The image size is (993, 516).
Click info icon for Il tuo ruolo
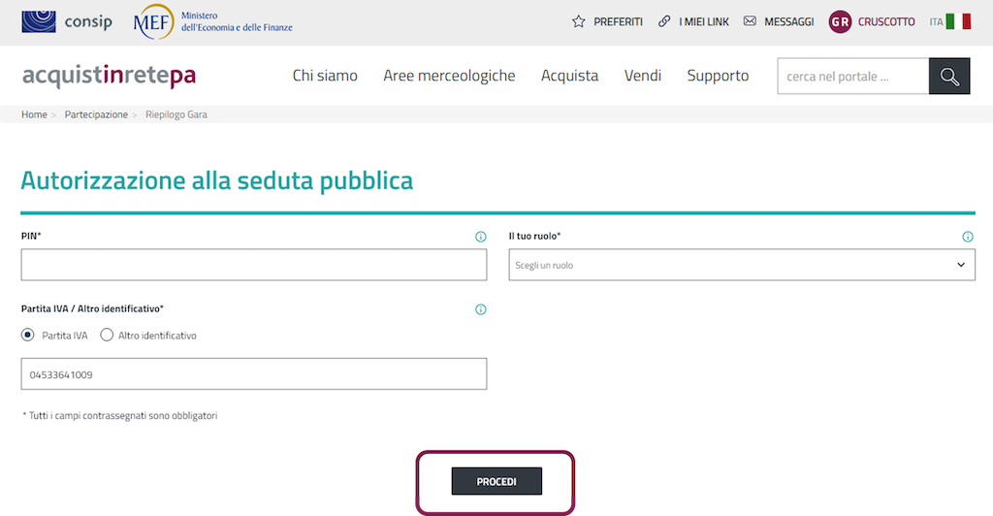(968, 237)
